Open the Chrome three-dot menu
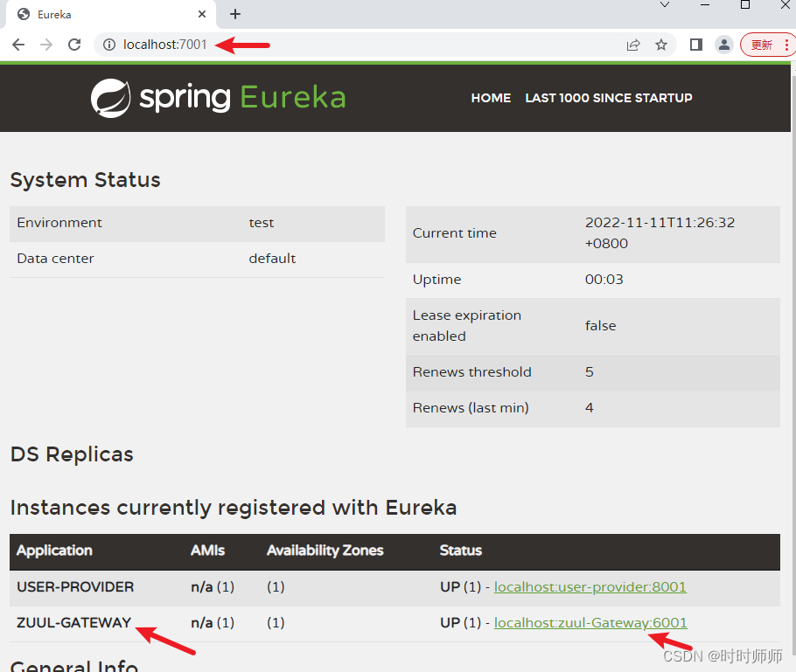This screenshot has height=672, width=796. click(786, 45)
